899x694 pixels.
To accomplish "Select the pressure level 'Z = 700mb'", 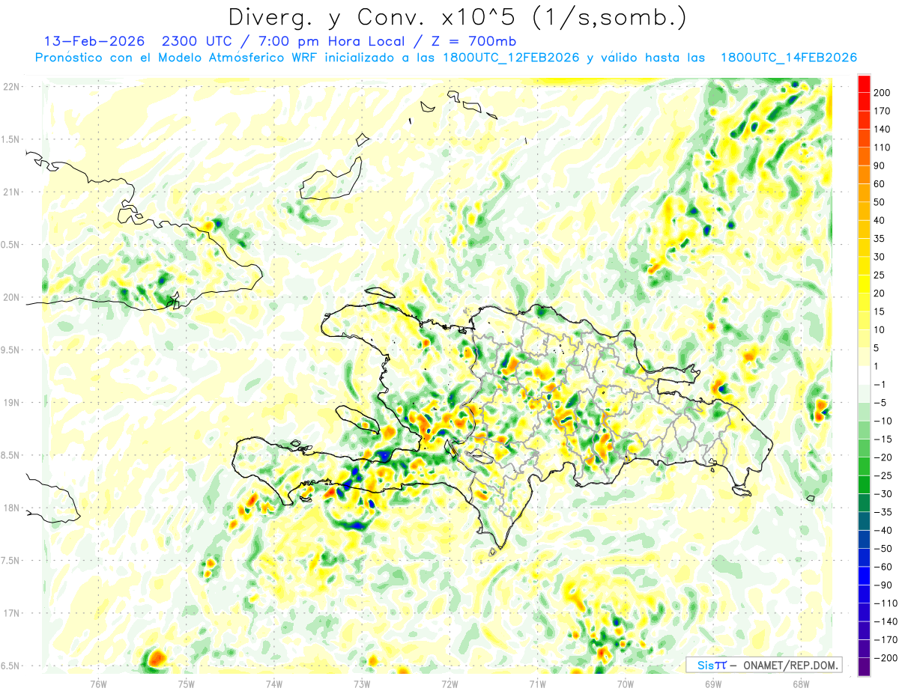I will [473, 41].
